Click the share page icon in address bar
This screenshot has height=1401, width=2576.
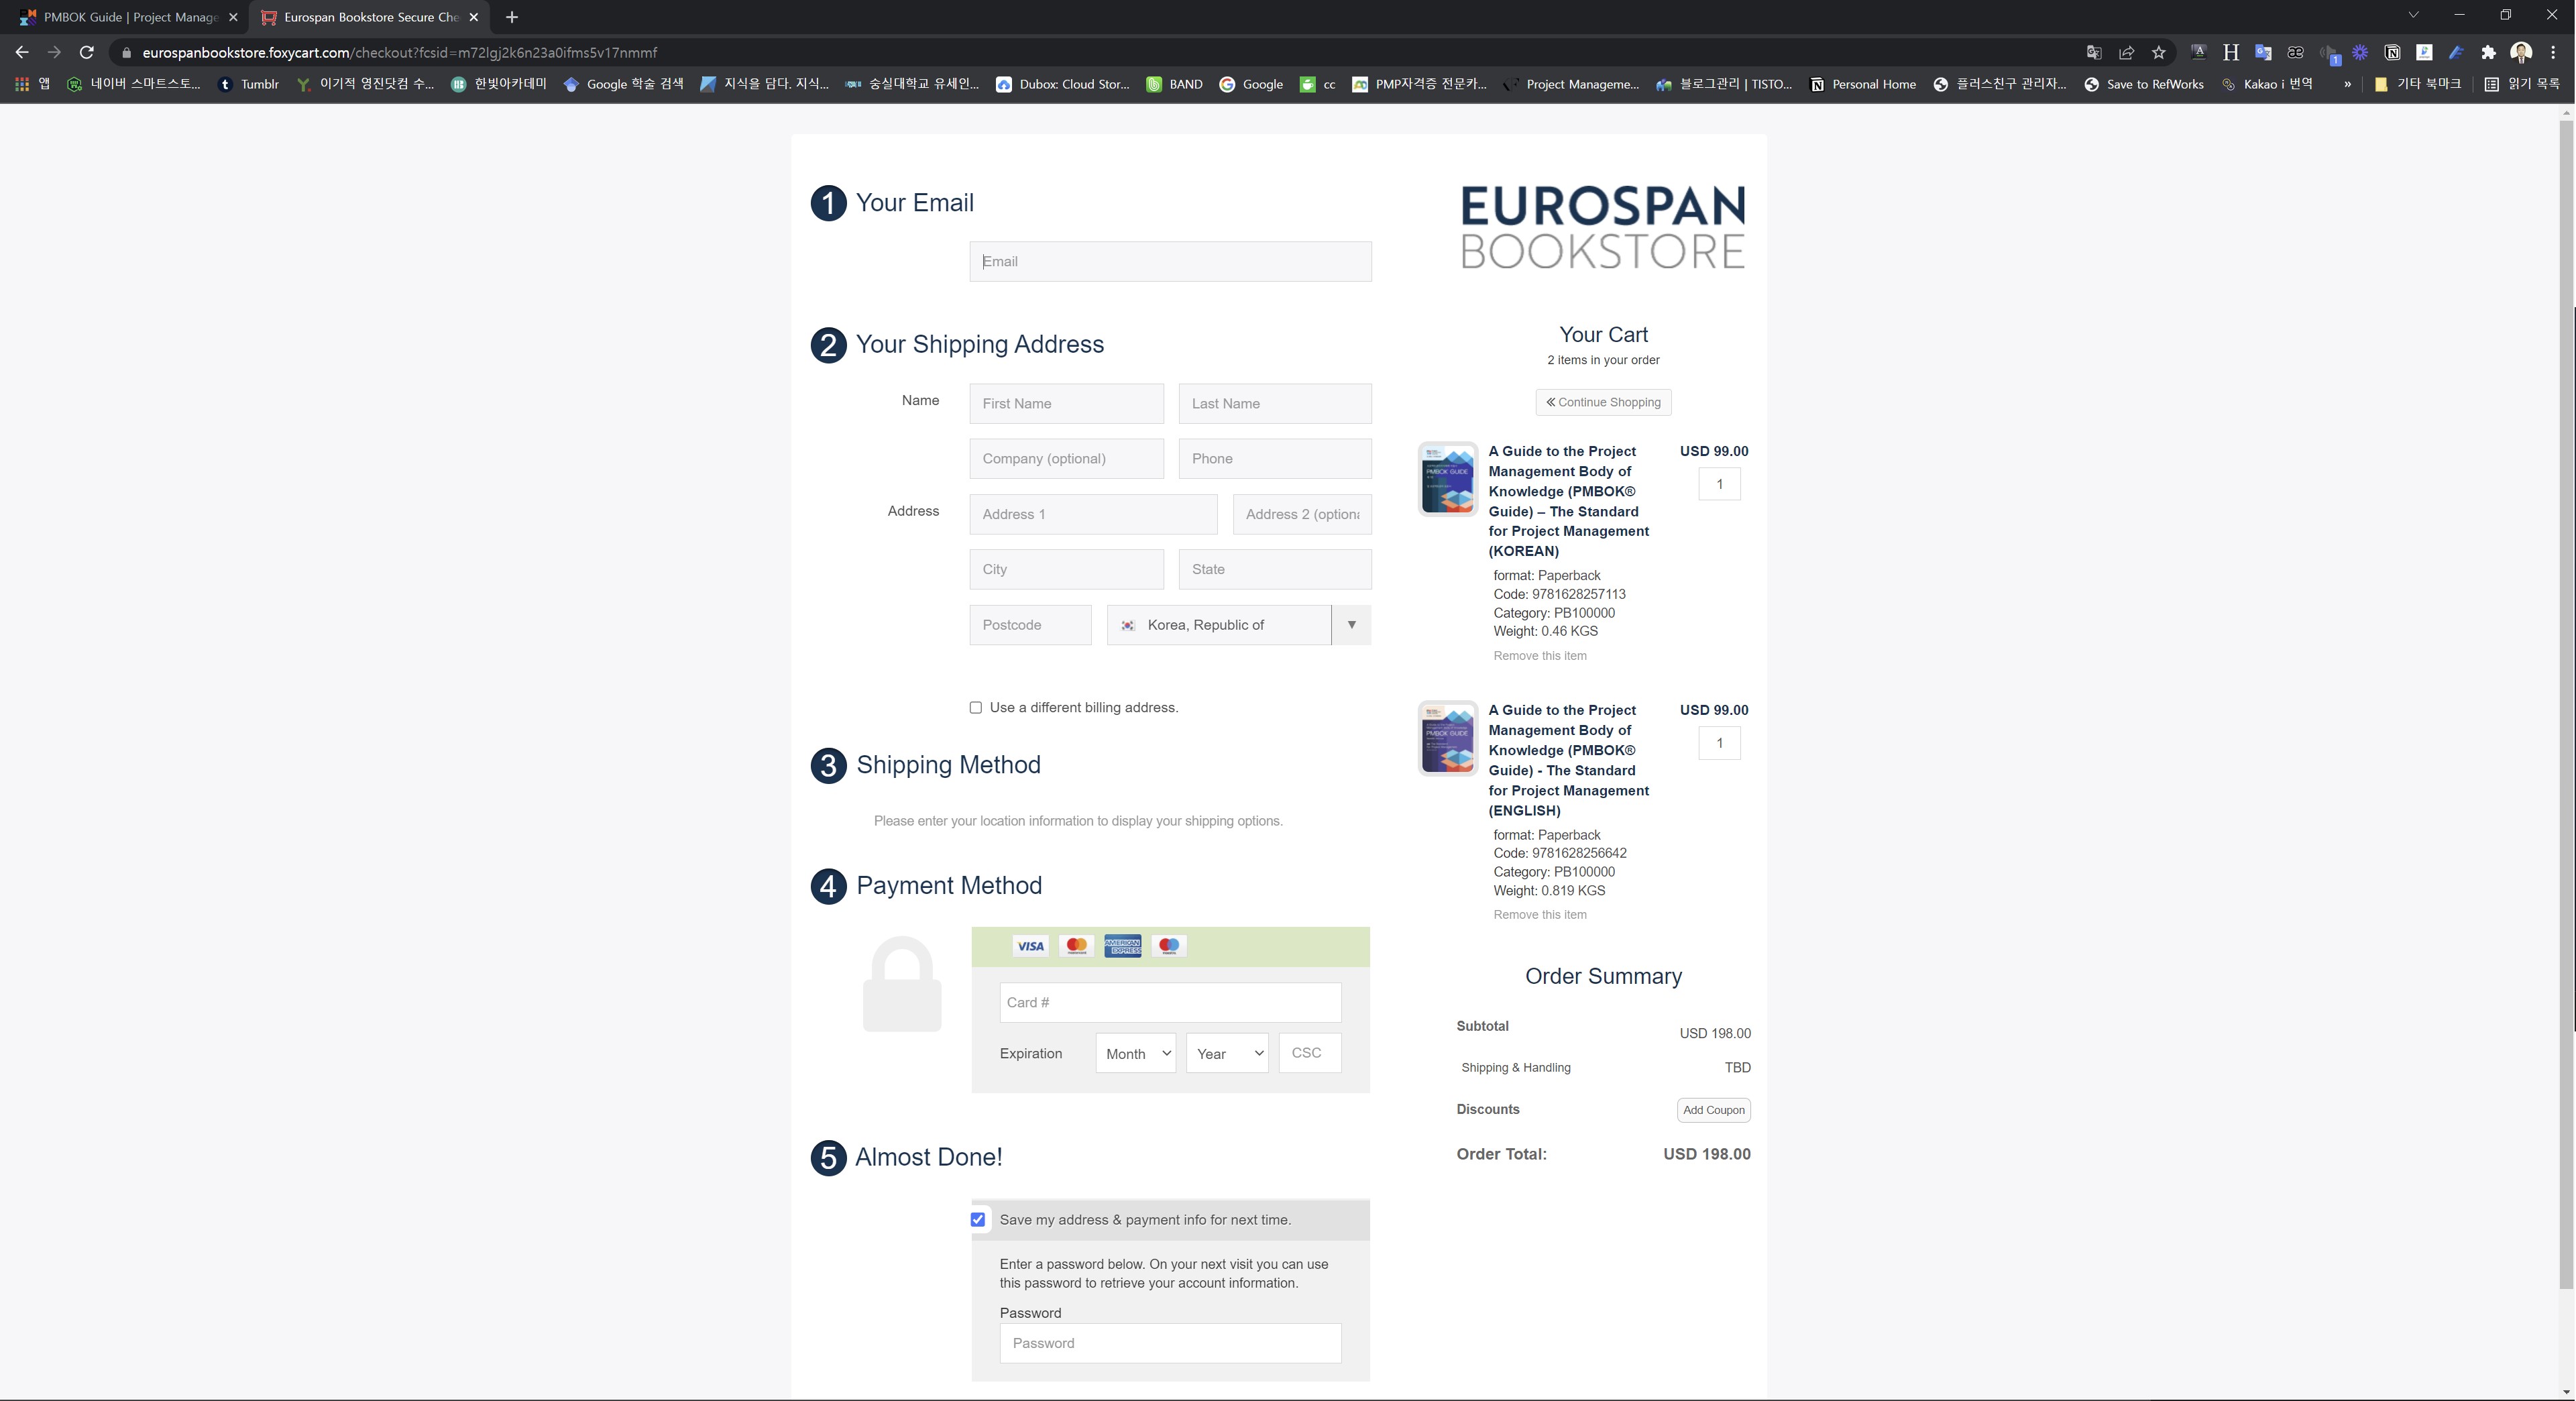coord(2126,52)
